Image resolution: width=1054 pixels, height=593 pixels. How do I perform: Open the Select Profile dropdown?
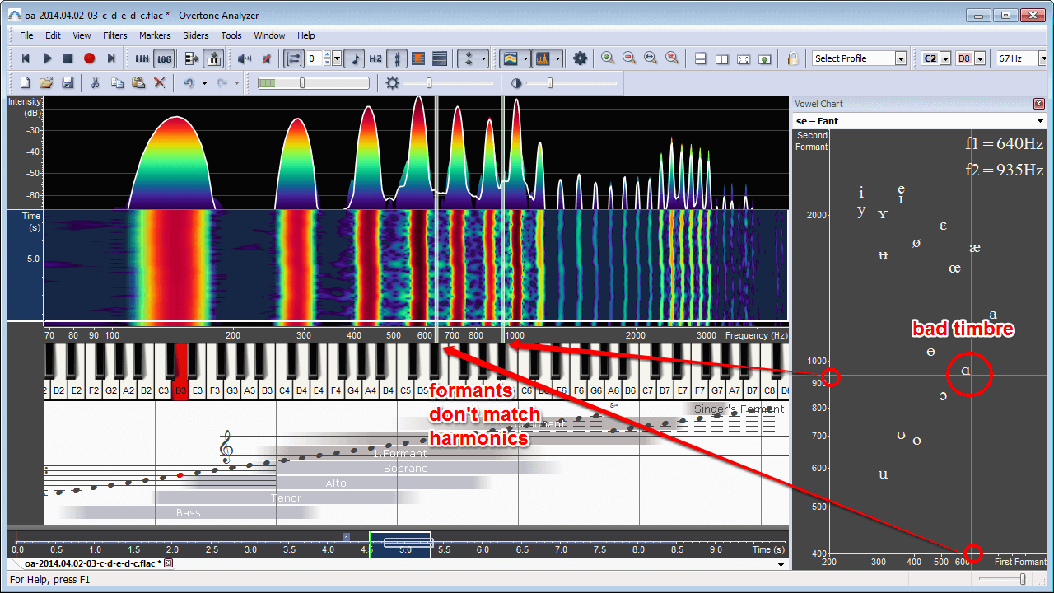pyautogui.click(x=859, y=58)
